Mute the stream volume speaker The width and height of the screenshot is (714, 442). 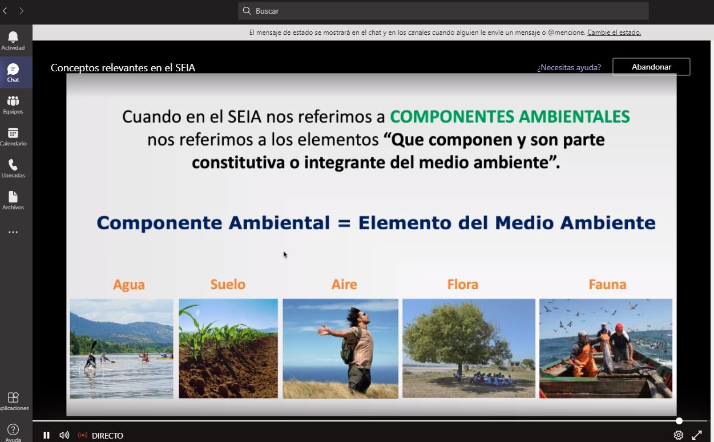point(64,435)
